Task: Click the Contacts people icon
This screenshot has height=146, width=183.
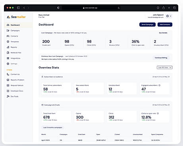Action: 8,36
